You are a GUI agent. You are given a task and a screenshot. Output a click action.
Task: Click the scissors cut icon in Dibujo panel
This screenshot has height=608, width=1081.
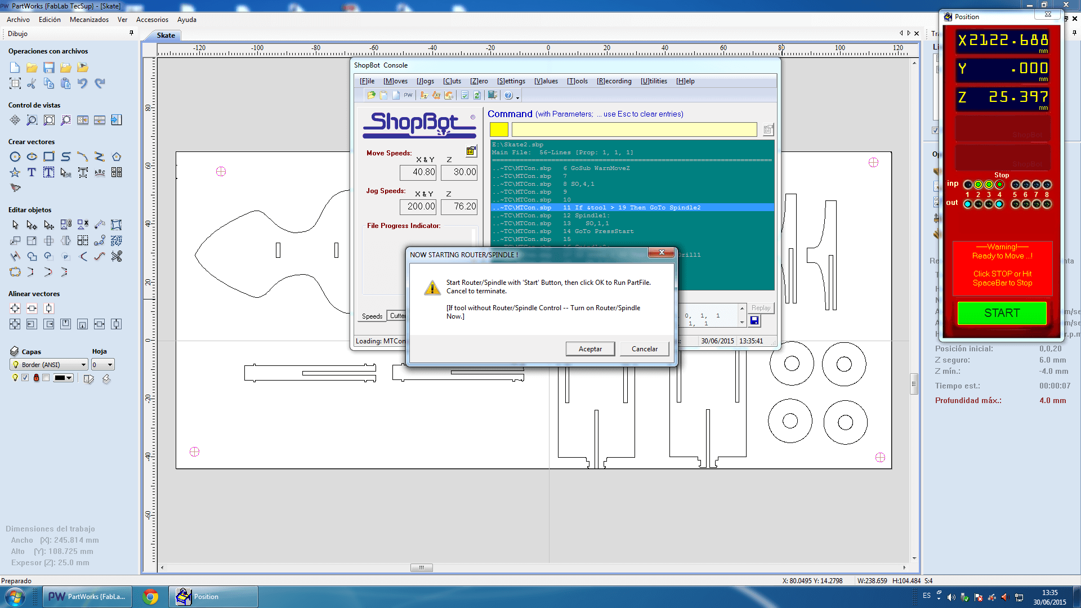coord(32,83)
